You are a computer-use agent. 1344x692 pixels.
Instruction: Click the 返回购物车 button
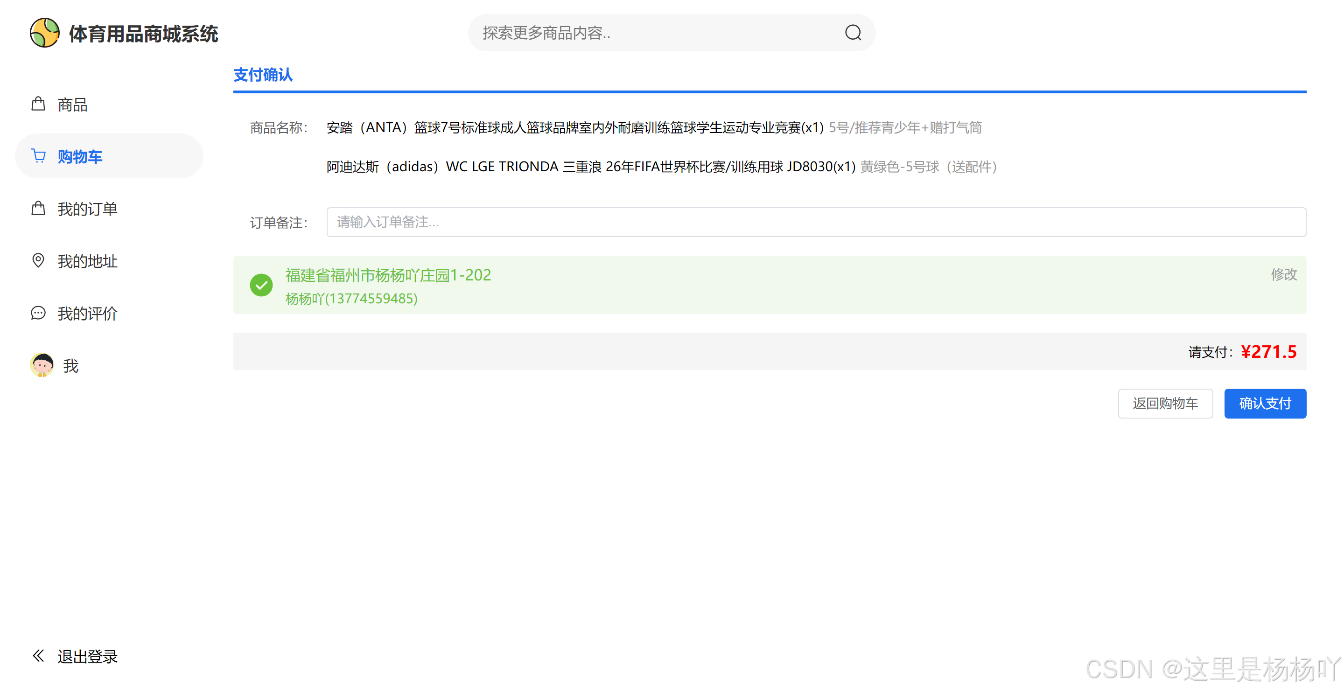pos(1165,404)
